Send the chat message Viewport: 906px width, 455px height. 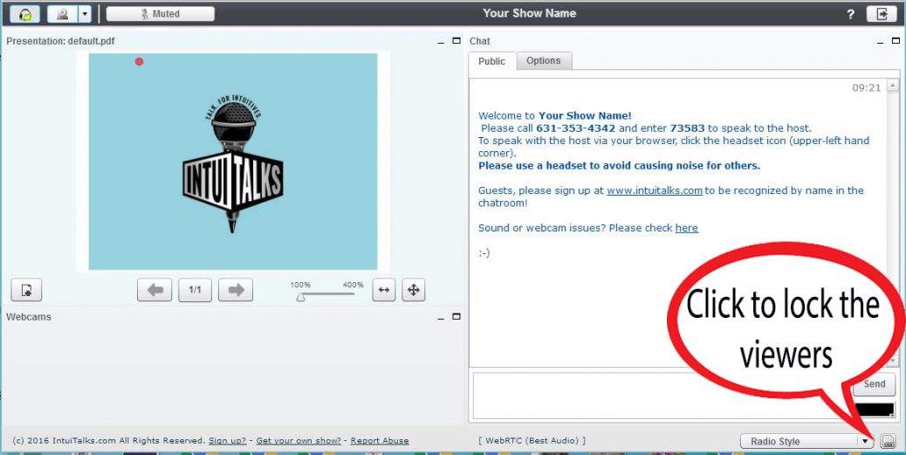tap(875, 384)
